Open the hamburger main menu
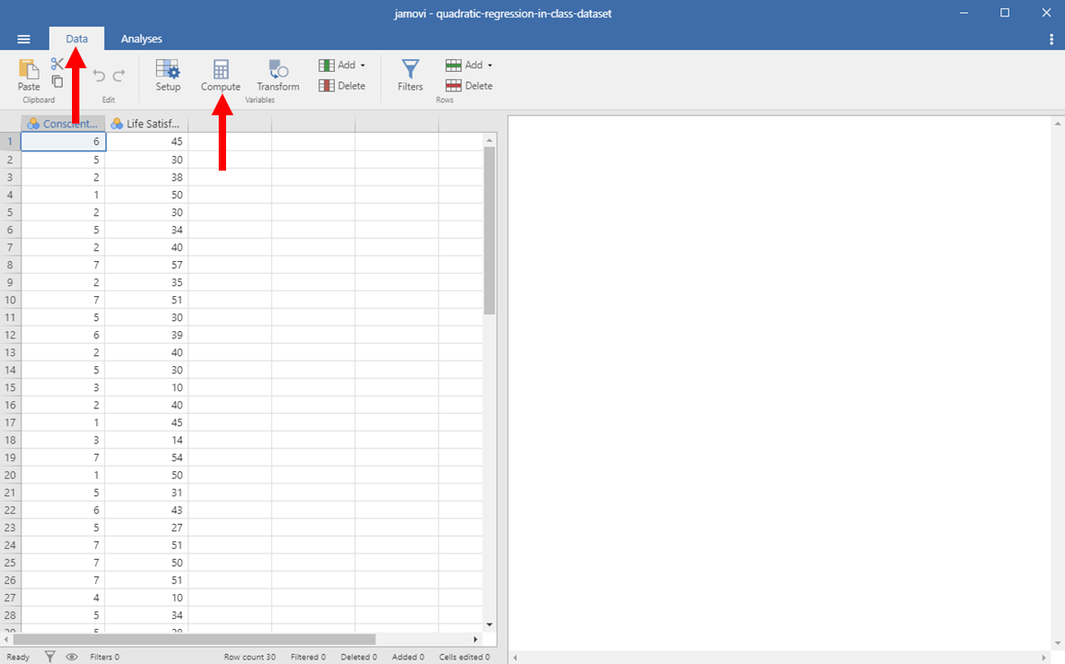 pos(24,39)
